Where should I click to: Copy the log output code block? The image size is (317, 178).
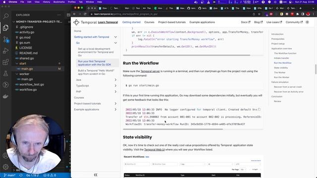tap(259, 109)
